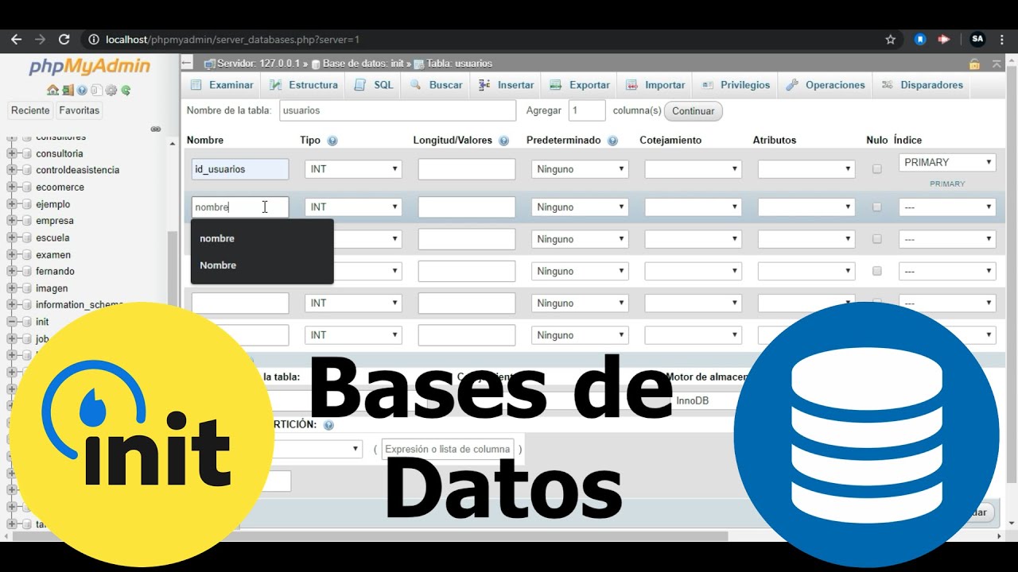1018x572 pixels.
Task: Click the padlock icon at top right
Action: (x=974, y=64)
